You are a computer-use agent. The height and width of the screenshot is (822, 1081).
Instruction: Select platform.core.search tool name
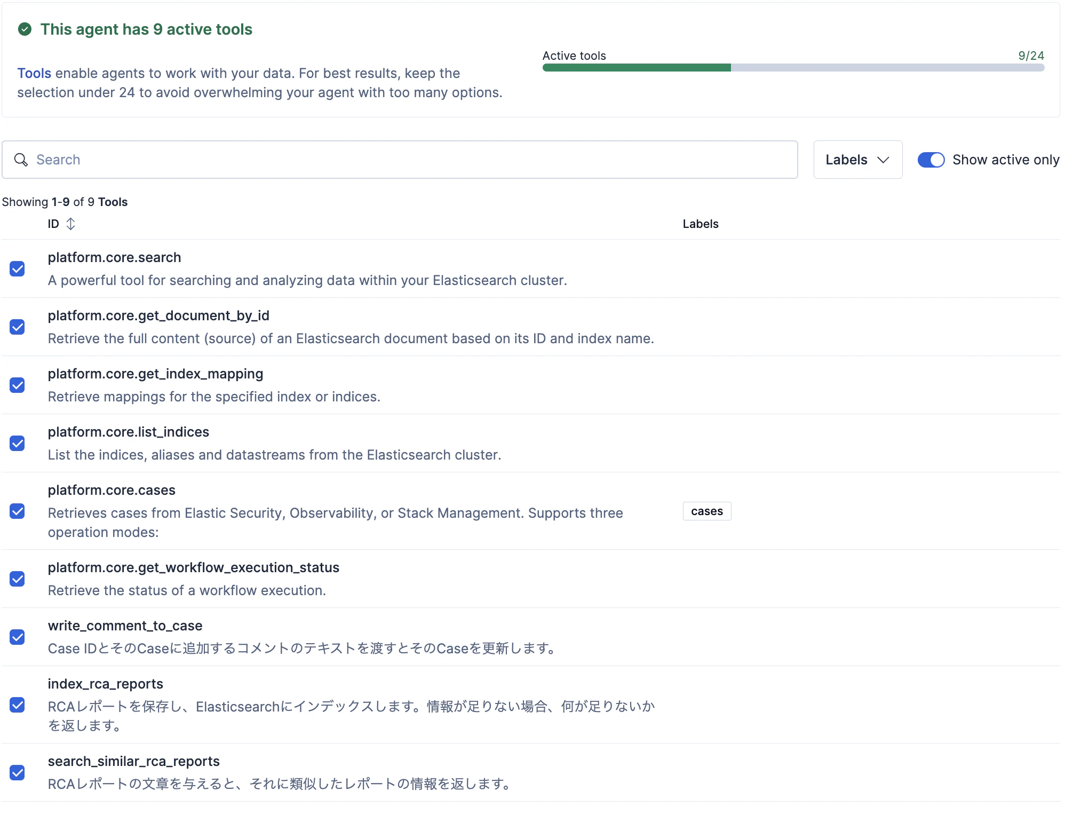pos(114,257)
